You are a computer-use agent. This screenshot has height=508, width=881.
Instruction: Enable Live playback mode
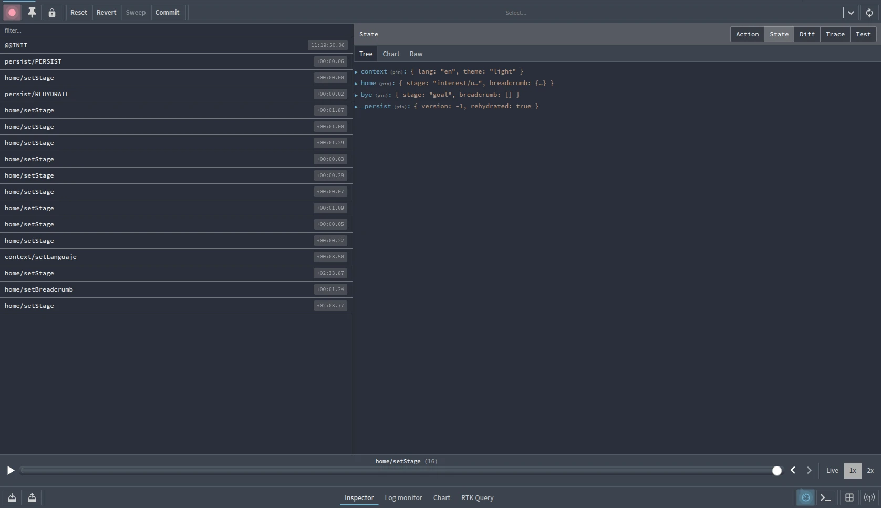(x=832, y=471)
